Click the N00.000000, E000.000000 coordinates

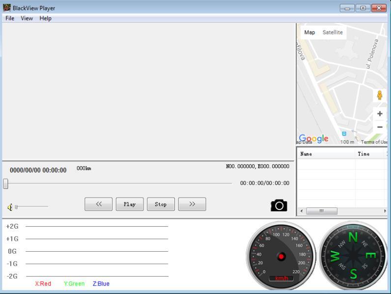[x=257, y=166]
